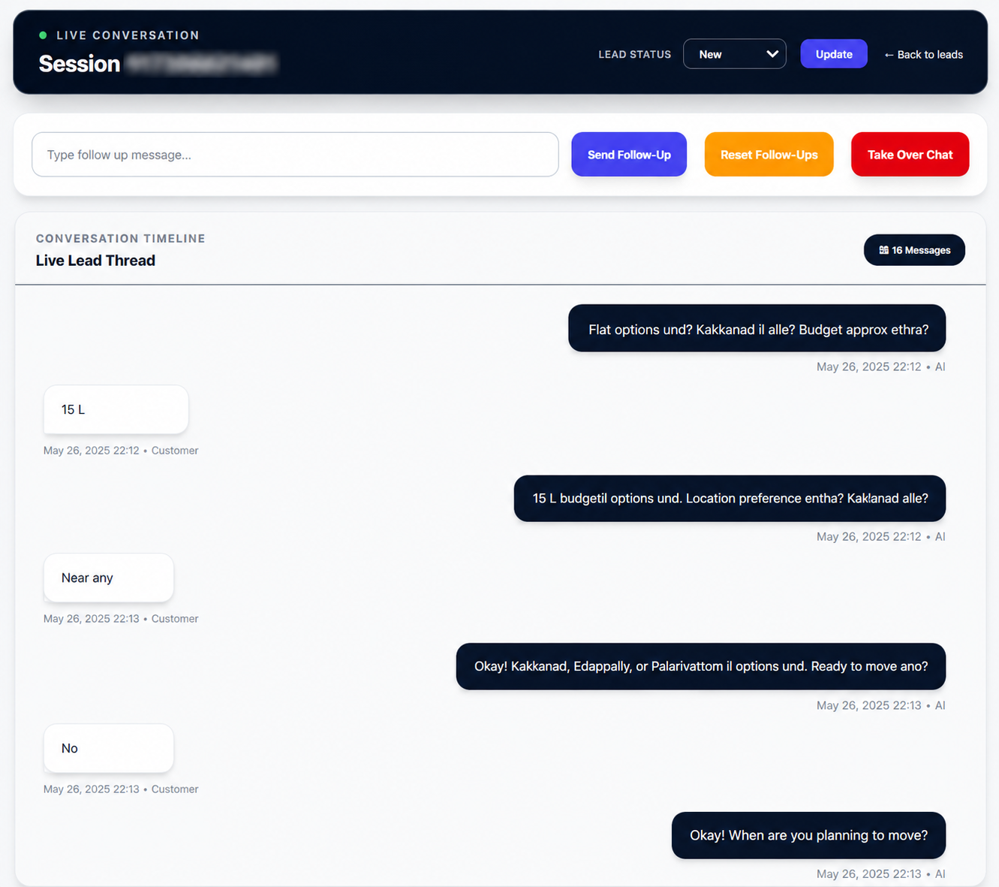Click the timestamp under the "planning to move?" message
The width and height of the screenshot is (999, 887).
click(x=880, y=873)
